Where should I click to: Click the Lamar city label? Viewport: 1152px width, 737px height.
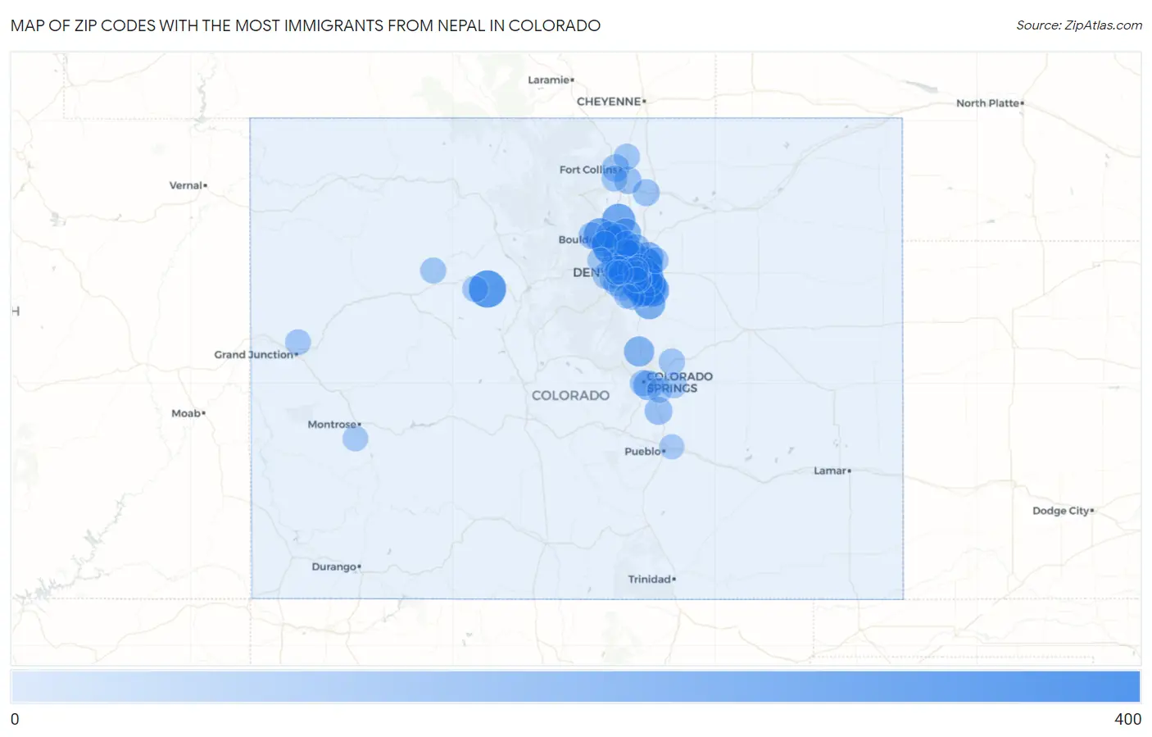[830, 471]
